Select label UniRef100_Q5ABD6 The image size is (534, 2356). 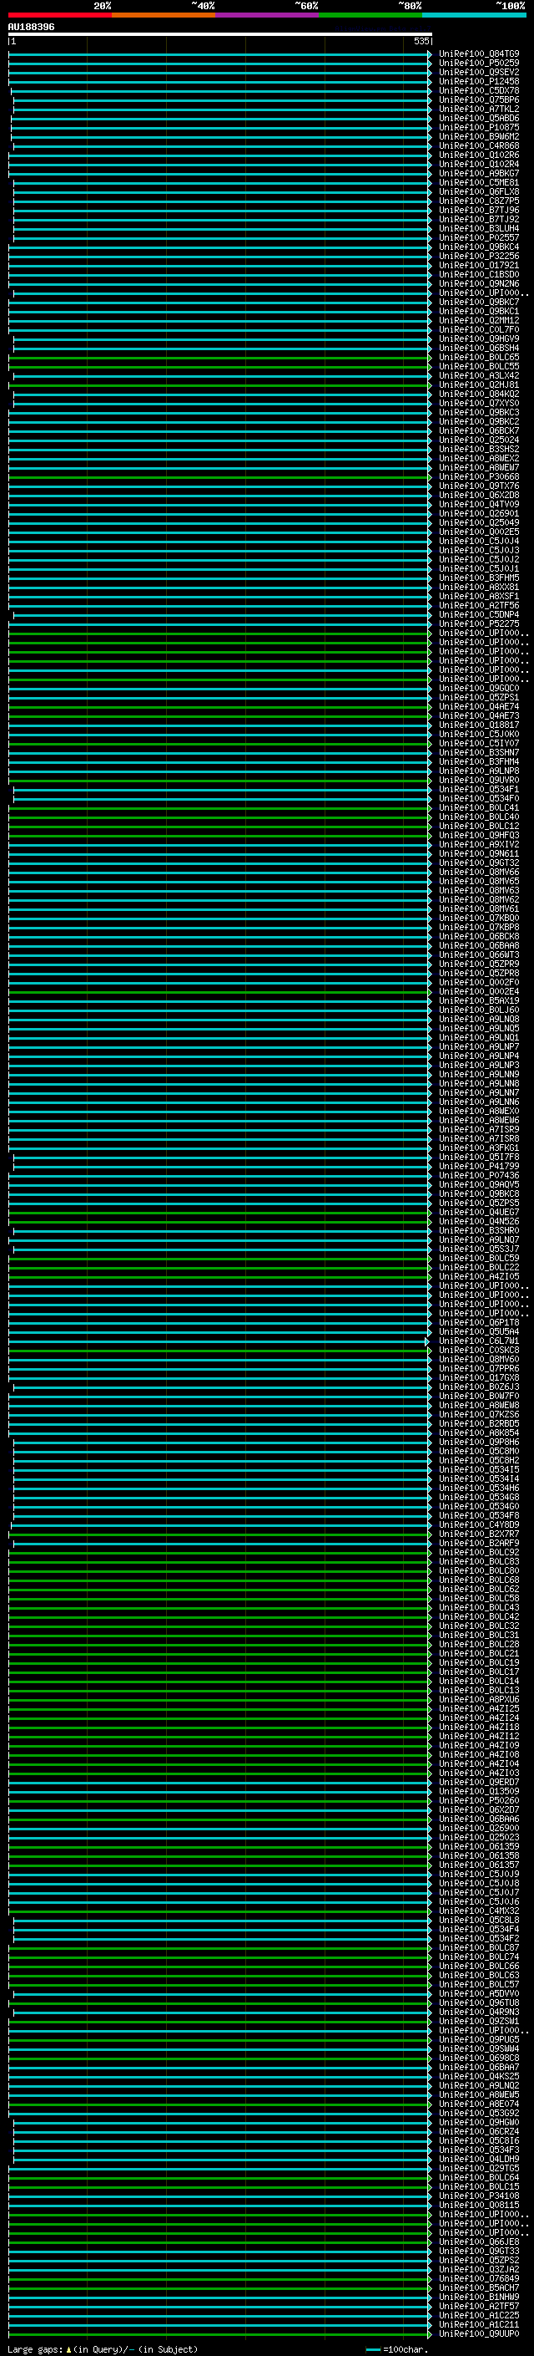click(x=478, y=118)
